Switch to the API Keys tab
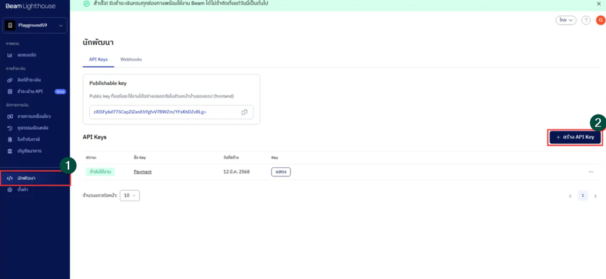606x279 pixels. (98, 59)
